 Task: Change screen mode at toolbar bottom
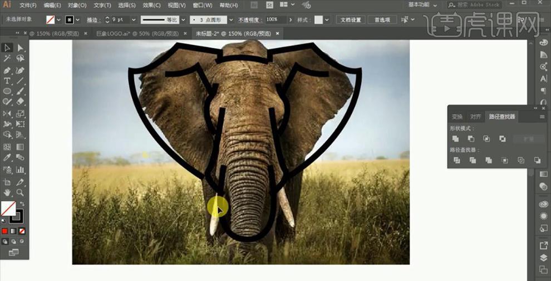tap(13, 252)
